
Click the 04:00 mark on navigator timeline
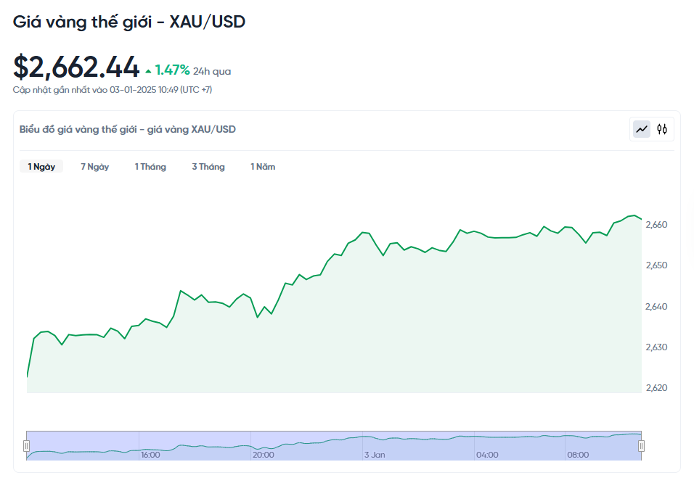click(x=487, y=455)
